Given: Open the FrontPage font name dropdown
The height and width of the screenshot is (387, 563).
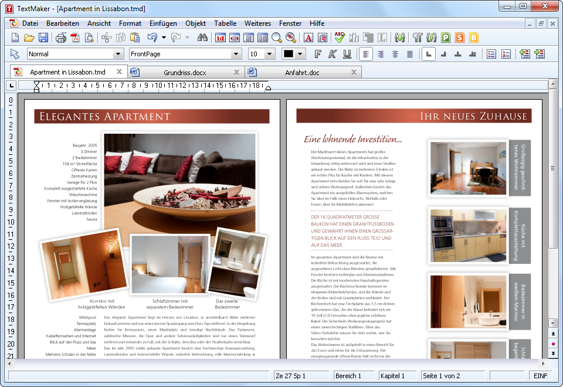Looking at the screenshot, I should click(x=236, y=53).
